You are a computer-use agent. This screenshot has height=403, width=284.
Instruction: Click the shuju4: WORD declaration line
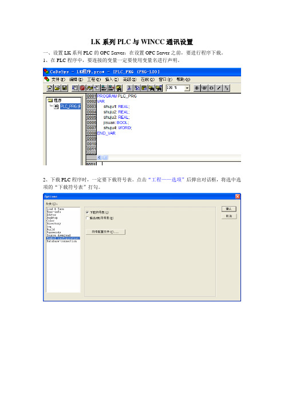click(x=117, y=128)
